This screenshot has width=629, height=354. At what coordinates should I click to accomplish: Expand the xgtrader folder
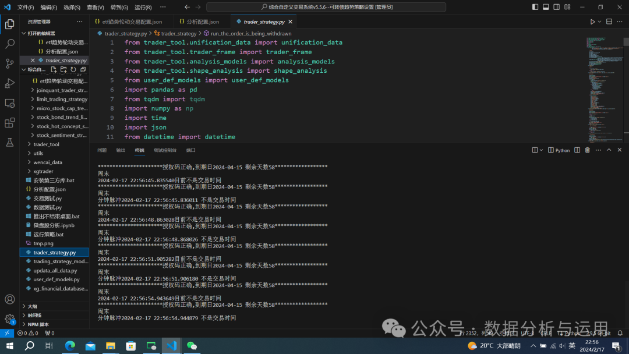coord(43,171)
